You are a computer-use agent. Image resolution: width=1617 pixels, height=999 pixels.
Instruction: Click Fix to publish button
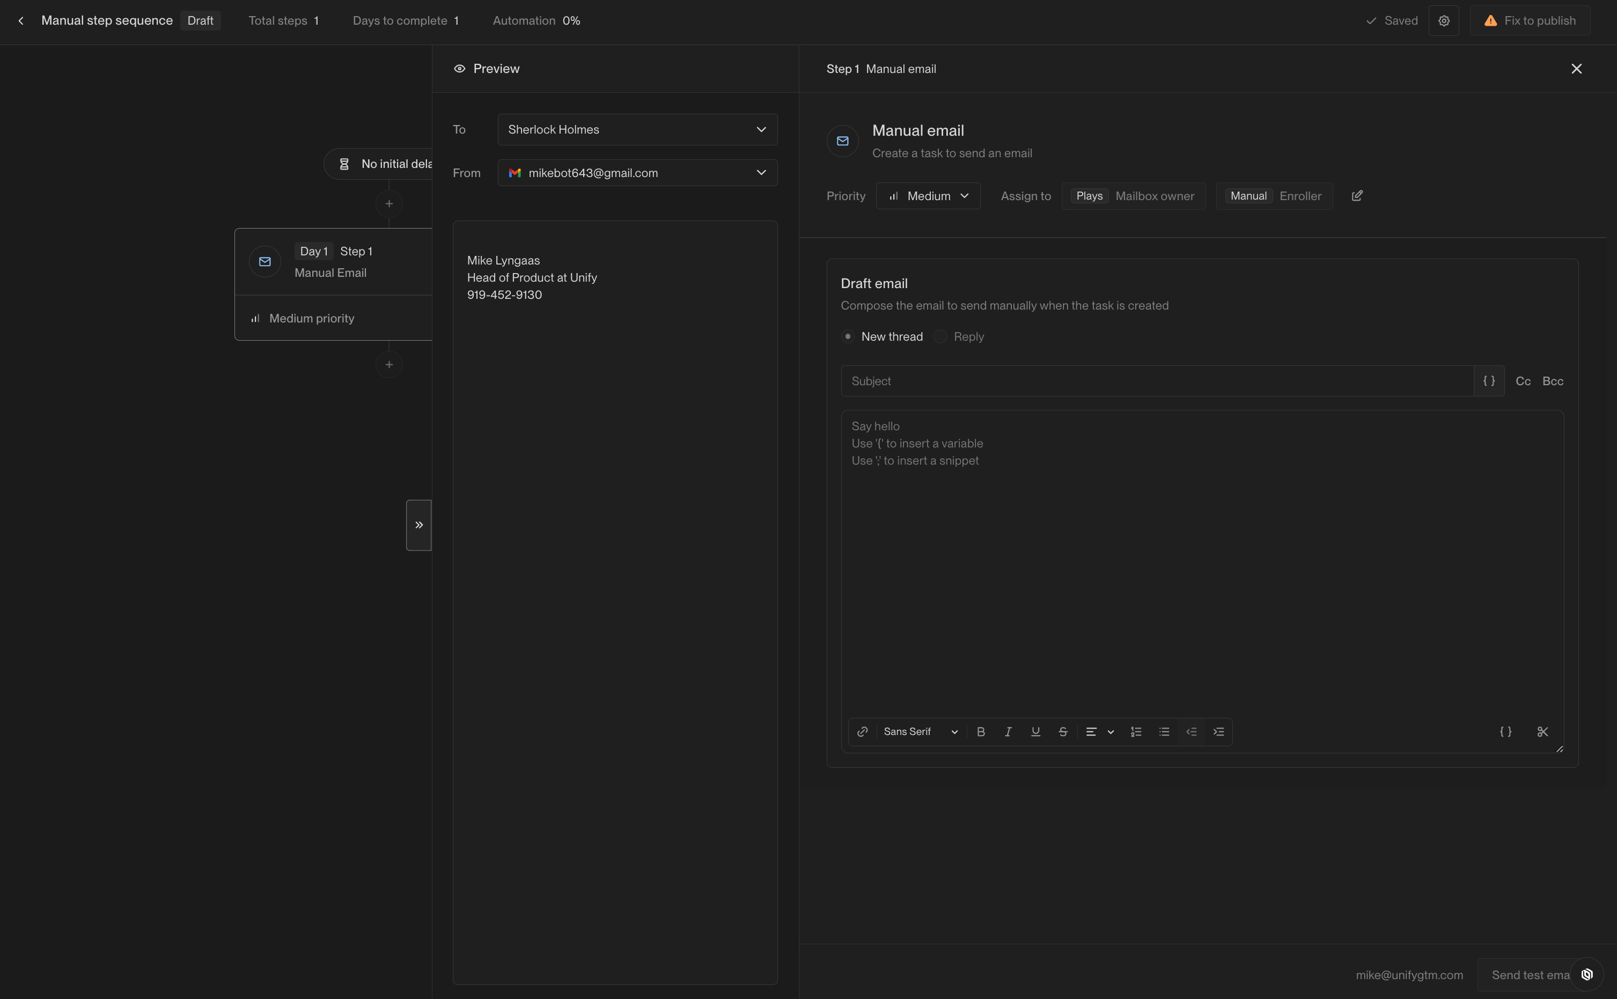tap(1530, 20)
